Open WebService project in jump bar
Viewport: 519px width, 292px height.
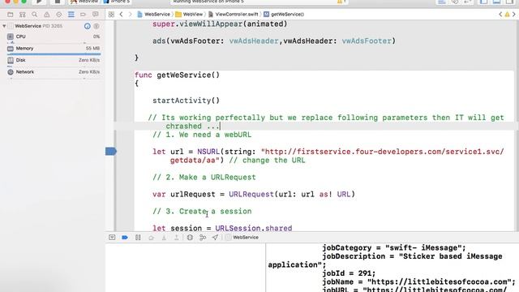point(153,15)
